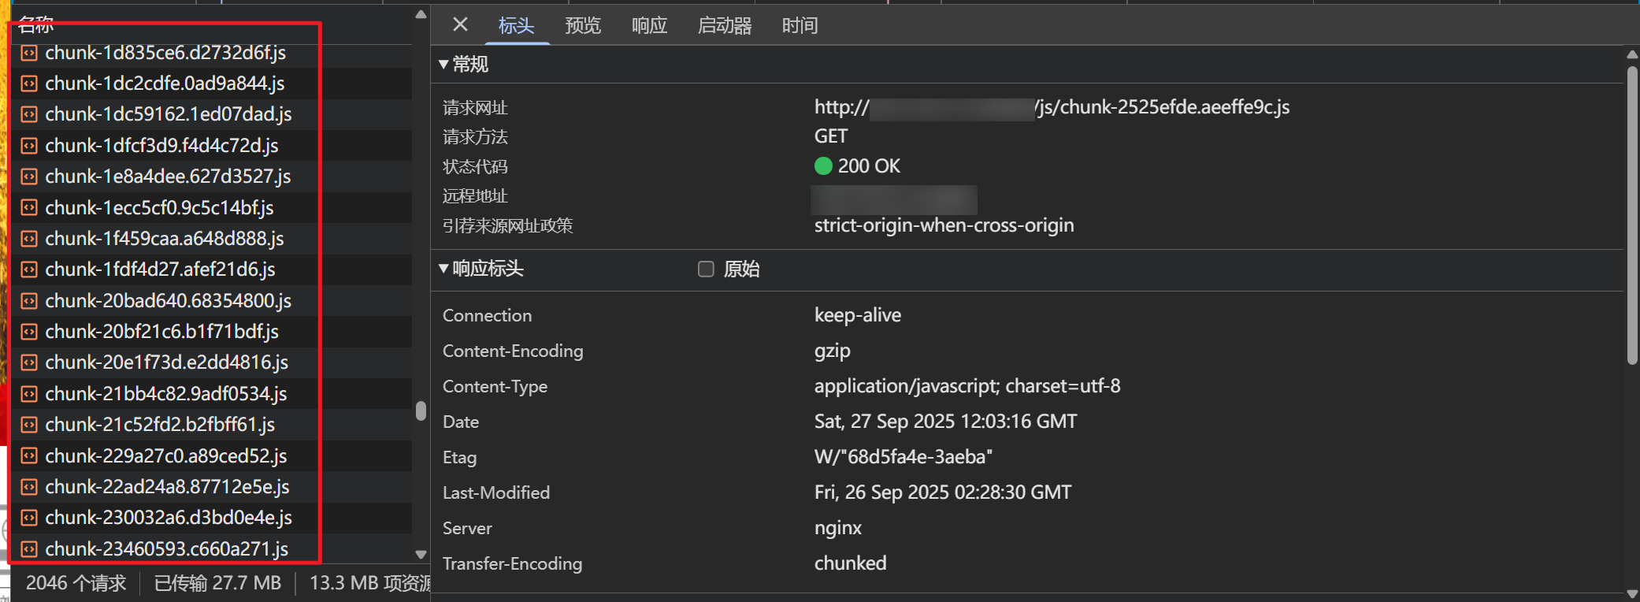Click the file icon for chunk-1dc59162.1ed07dad.js
The width and height of the screenshot is (1640, 602).
click(29, 115)
